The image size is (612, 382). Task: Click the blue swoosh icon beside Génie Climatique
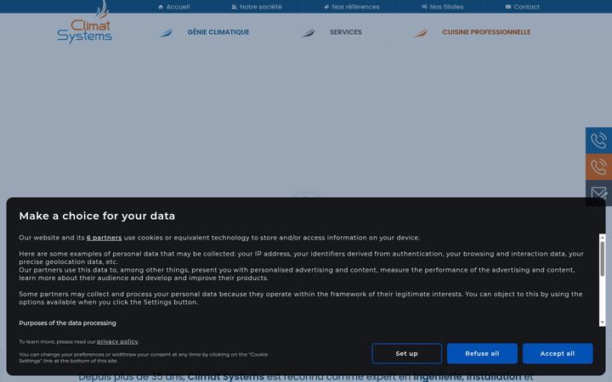click(166, 33)
